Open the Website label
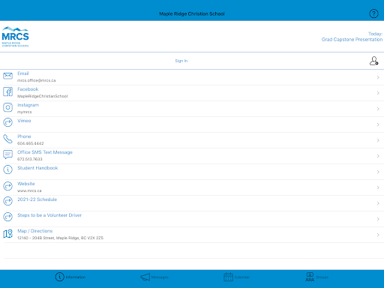 [26, 184]
